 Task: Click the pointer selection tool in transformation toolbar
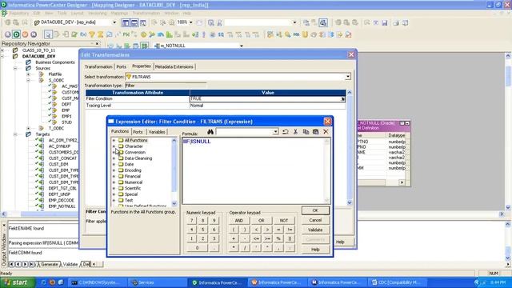click(48, 34)
